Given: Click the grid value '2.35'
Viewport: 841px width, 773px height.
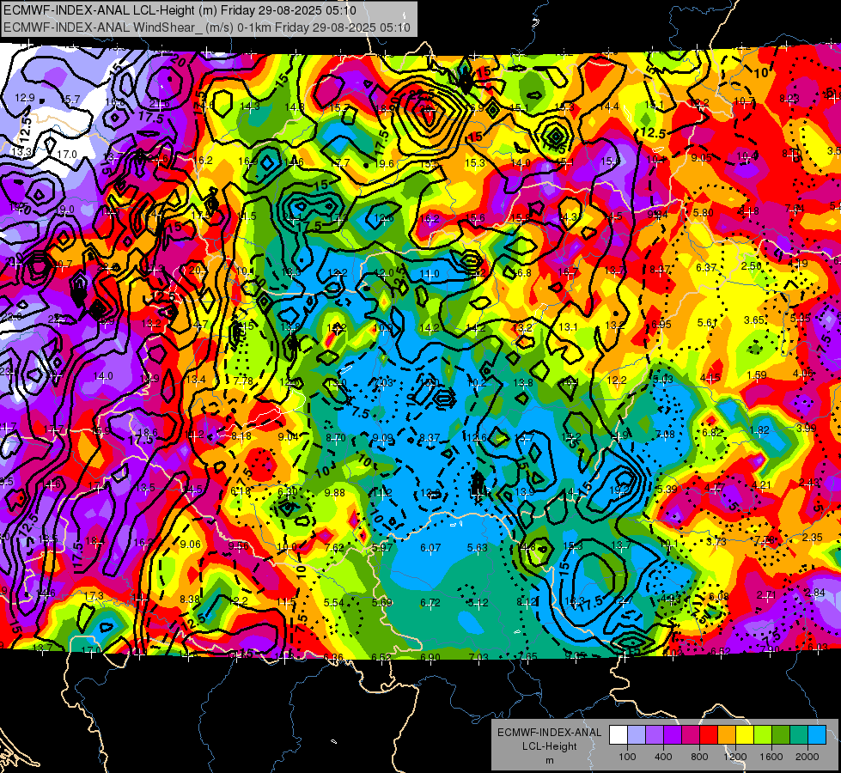Looking at the screenshot, I should pyautogui.click(x=813, y=538).
